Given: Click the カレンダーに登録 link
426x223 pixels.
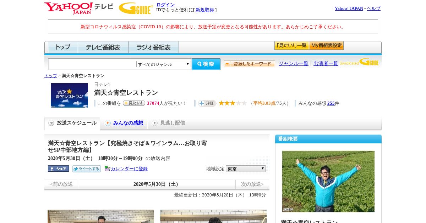Looking at the screenshot, I should point(129,169).
